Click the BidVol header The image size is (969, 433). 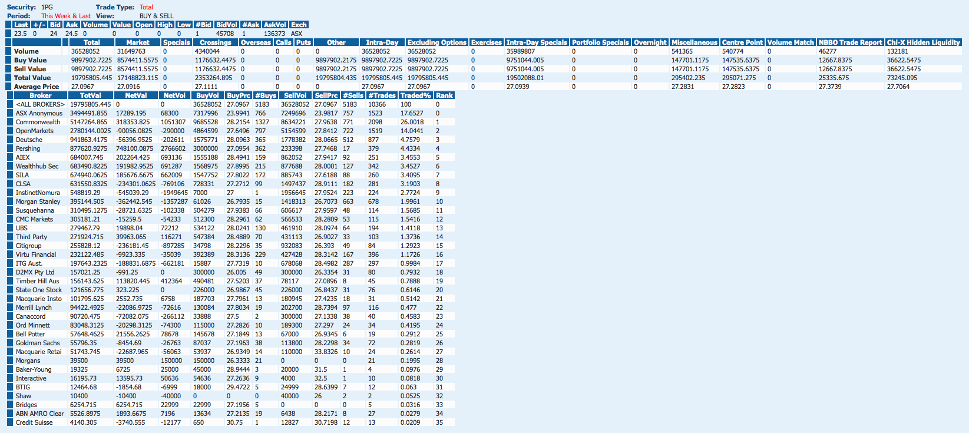pos(226,25)
